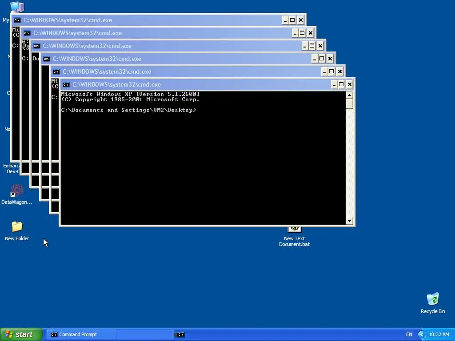Viewport: 455px width, 341px height.
Task: Expand hidden tray icons with the arrow
Action: (x=422, y=335)
